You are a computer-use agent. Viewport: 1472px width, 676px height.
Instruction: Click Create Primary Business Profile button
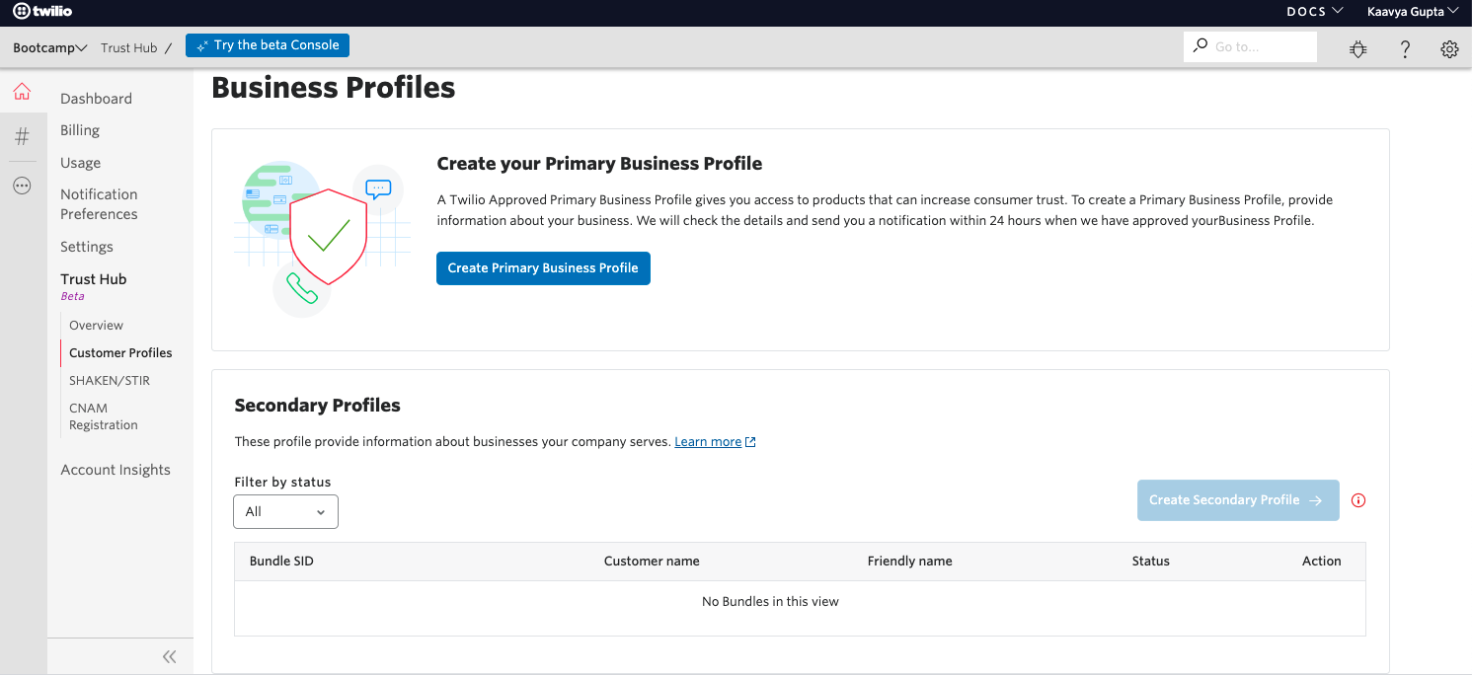[543, 268]
